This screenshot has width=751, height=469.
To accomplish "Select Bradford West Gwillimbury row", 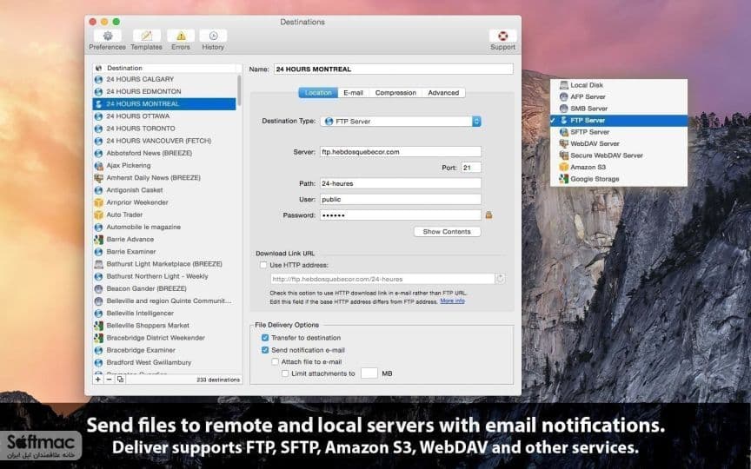I will 164,363.
